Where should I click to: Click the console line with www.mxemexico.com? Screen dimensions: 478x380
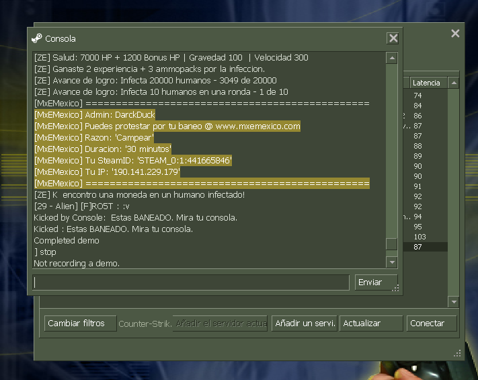tap(167, 126)
